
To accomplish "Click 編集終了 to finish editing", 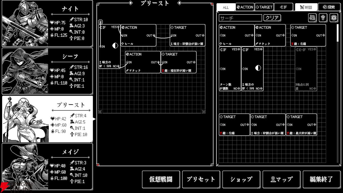I will (322, 179).
